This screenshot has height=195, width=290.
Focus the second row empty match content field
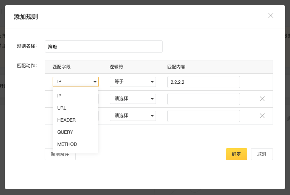203,99
